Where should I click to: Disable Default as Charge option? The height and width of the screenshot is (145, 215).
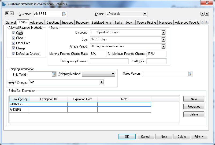(13, 54)
